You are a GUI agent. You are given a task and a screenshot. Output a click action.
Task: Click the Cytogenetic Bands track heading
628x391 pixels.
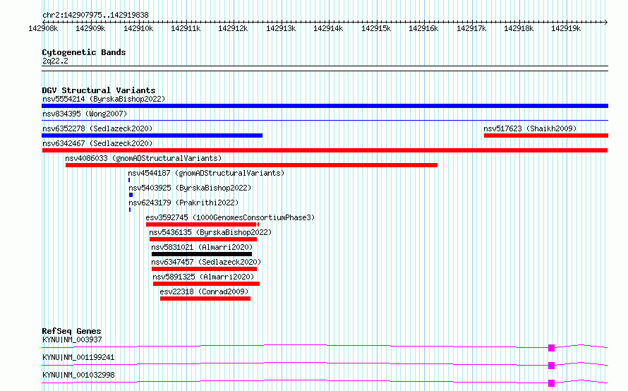84,52
